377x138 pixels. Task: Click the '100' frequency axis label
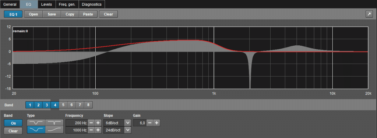tap(96, 93)
